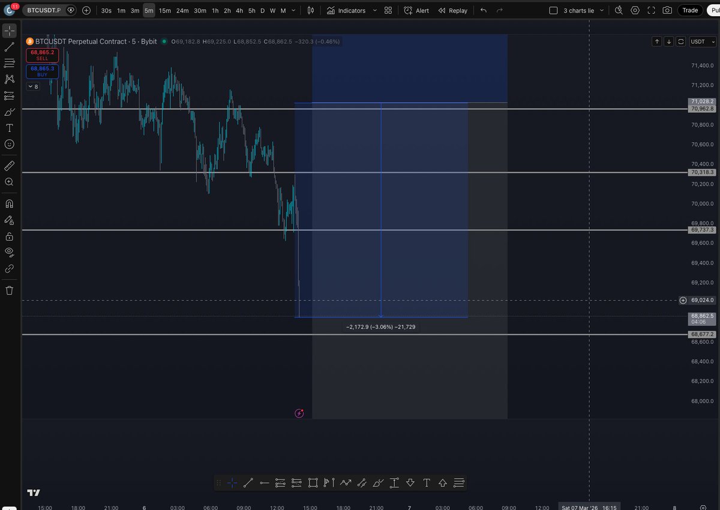Open the Indicators dialog

[x=346, y=10]
